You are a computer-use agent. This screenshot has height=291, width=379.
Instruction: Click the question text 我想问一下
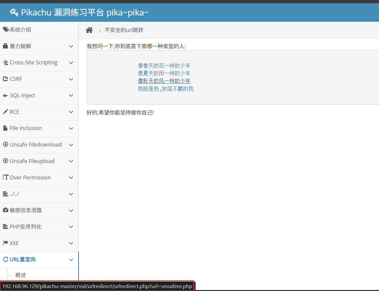tap(136, 46)
